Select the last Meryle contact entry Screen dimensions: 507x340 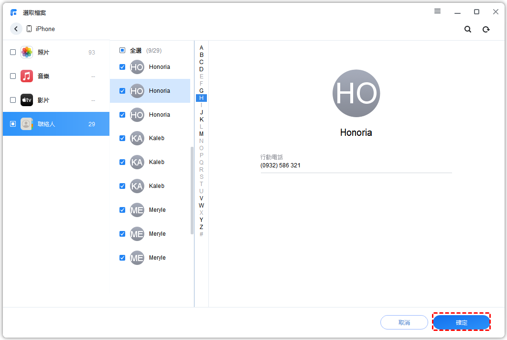pos(157,258)
